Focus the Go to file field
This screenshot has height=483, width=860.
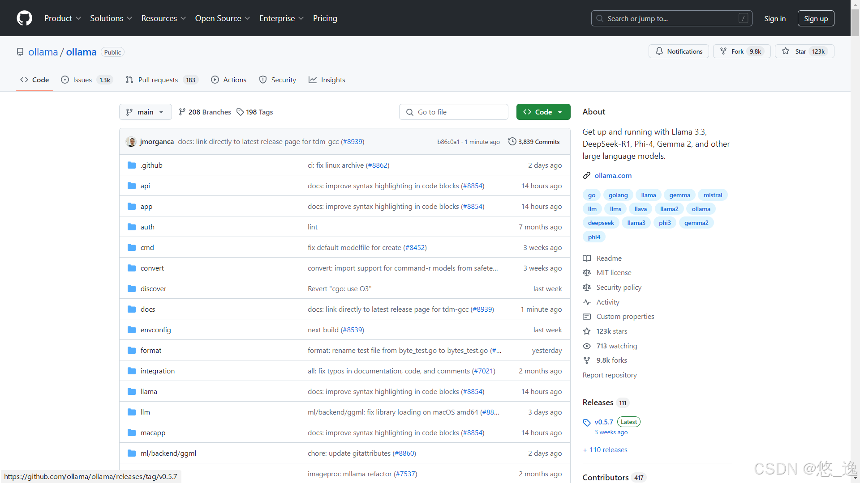[453, 112]
